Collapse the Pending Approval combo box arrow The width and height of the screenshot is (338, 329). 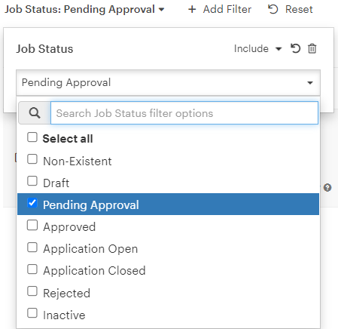(310, 83)
